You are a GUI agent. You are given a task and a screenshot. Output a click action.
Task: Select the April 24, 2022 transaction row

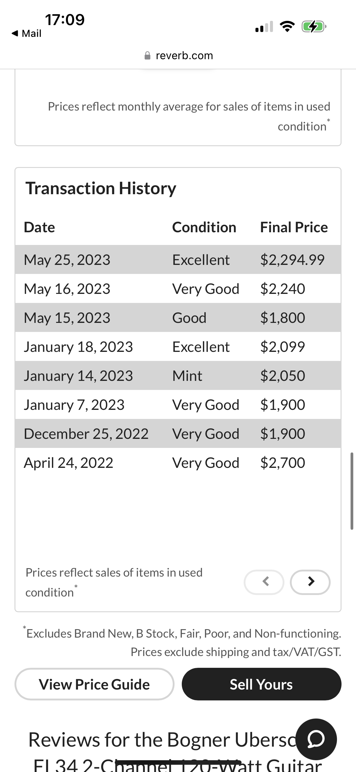(178, 463)
